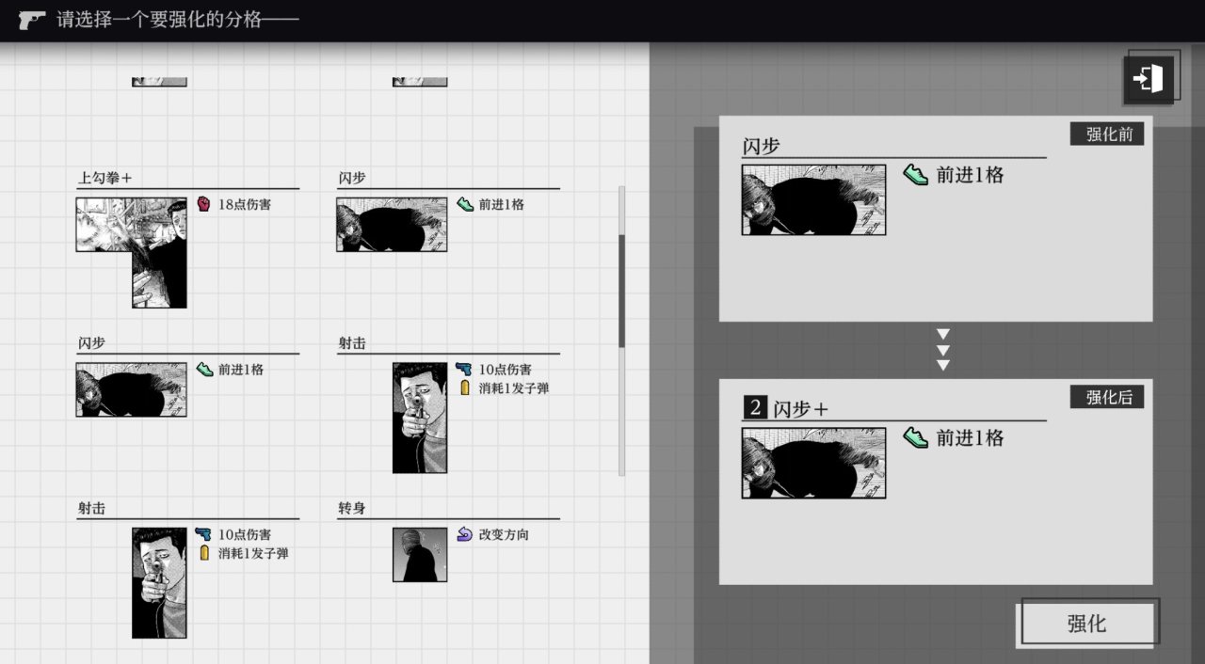Select 闪步 card artwork next to 上勾拳+
The image size is (1205, 664).
[392, 224]
